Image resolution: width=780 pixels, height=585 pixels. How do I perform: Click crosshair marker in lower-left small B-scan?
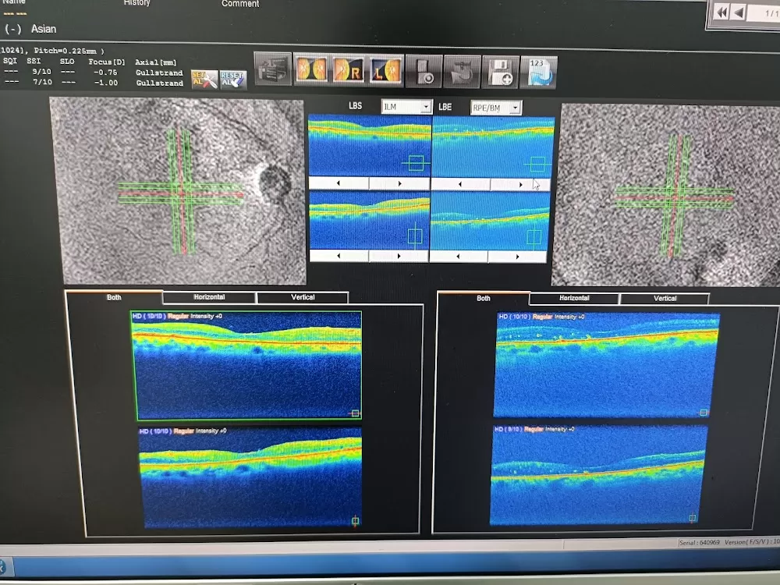click(x=415, y=236)
